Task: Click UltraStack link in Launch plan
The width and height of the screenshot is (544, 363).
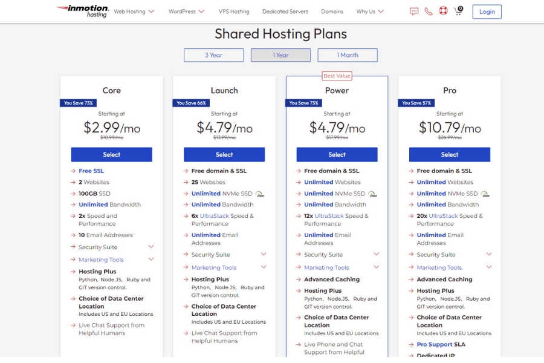Action: 215,216
